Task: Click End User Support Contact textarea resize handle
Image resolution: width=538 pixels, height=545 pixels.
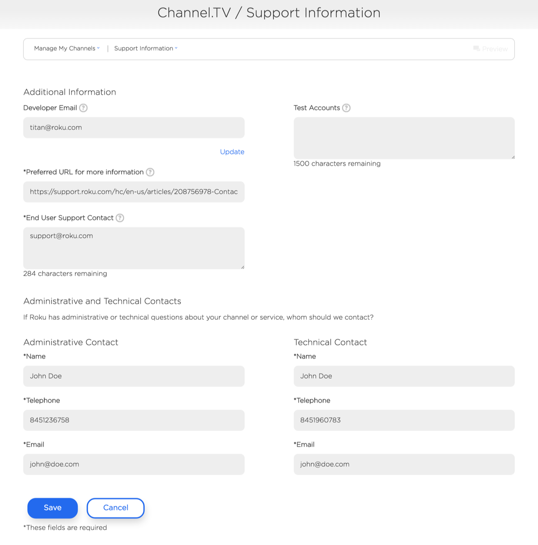Action: [x=243, y=267]
